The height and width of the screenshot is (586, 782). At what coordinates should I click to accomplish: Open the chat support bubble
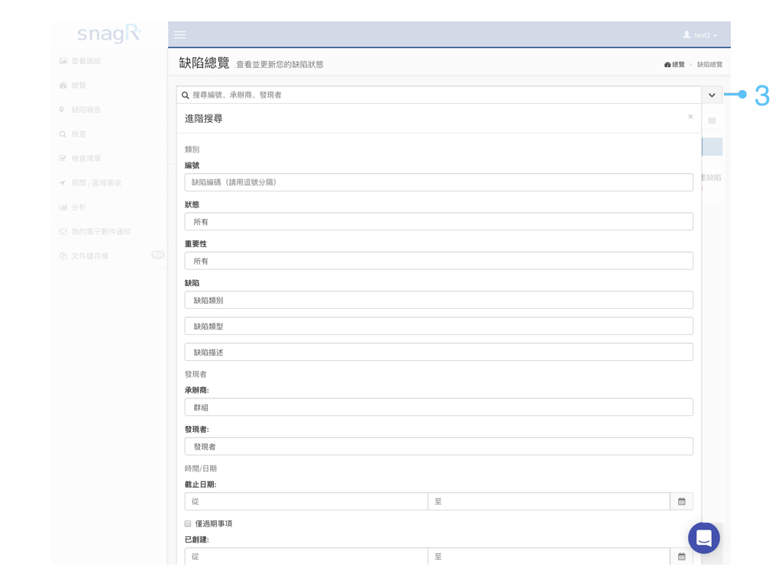703,538
